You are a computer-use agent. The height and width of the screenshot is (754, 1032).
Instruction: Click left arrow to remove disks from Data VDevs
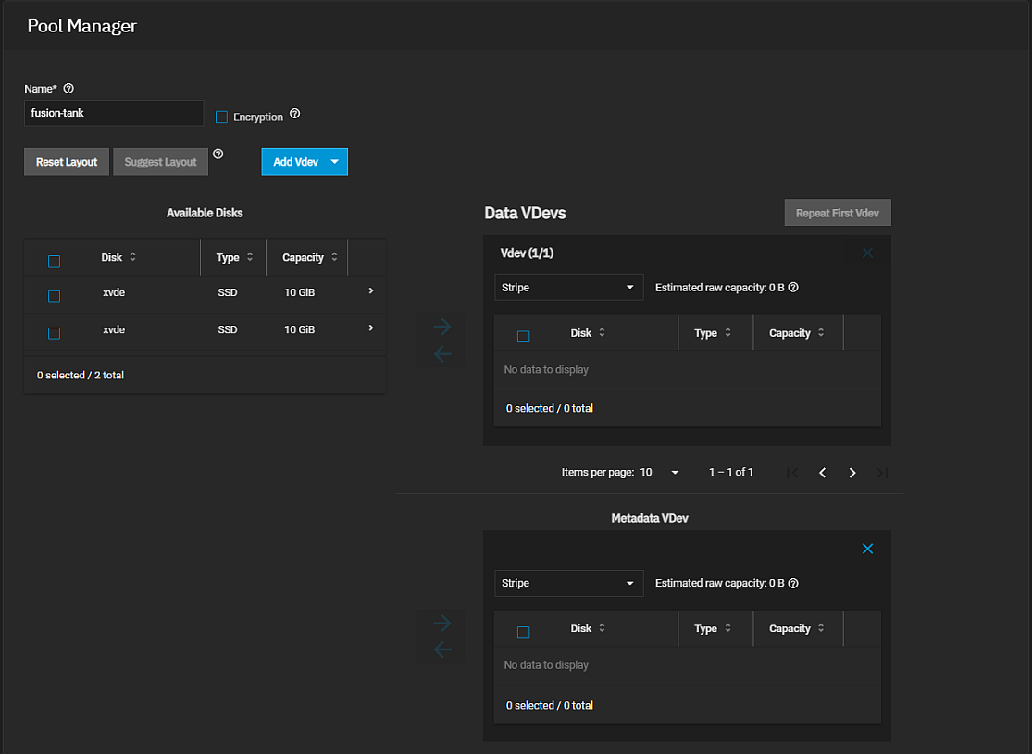[x=442, y=353]
